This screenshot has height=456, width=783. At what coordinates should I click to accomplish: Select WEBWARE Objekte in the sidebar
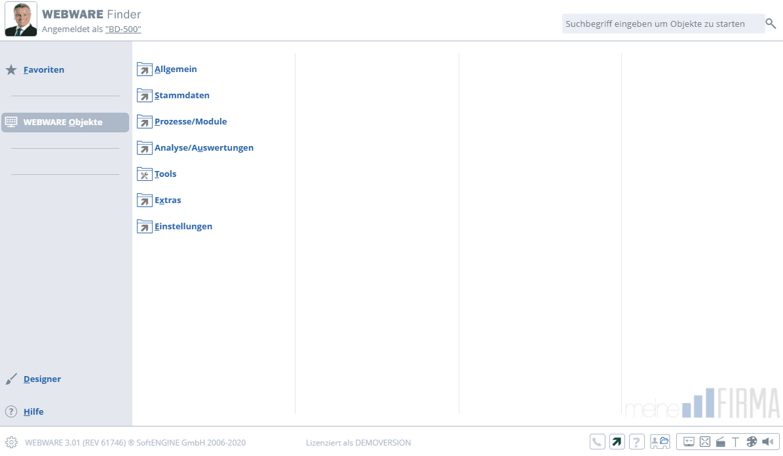pos(63,122)
